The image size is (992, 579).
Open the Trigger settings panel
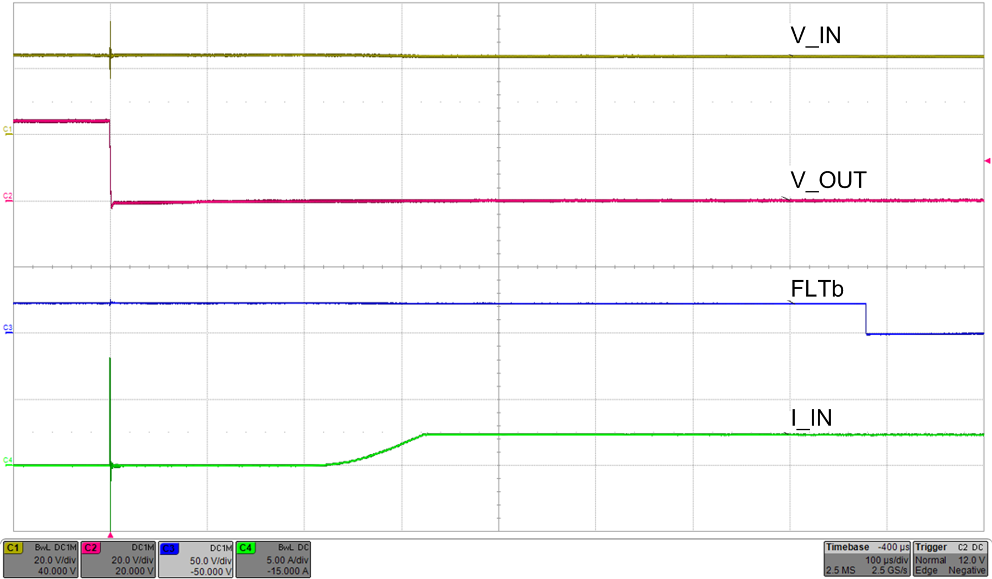931,547
